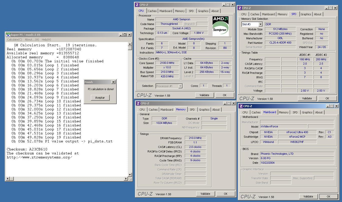342x202 pixels.
Task: Click the Checksum: A23CB610 text line
Action: 27,149
